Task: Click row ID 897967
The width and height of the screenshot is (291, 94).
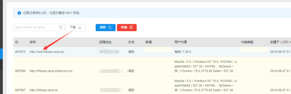Action: tap(20, 90)
